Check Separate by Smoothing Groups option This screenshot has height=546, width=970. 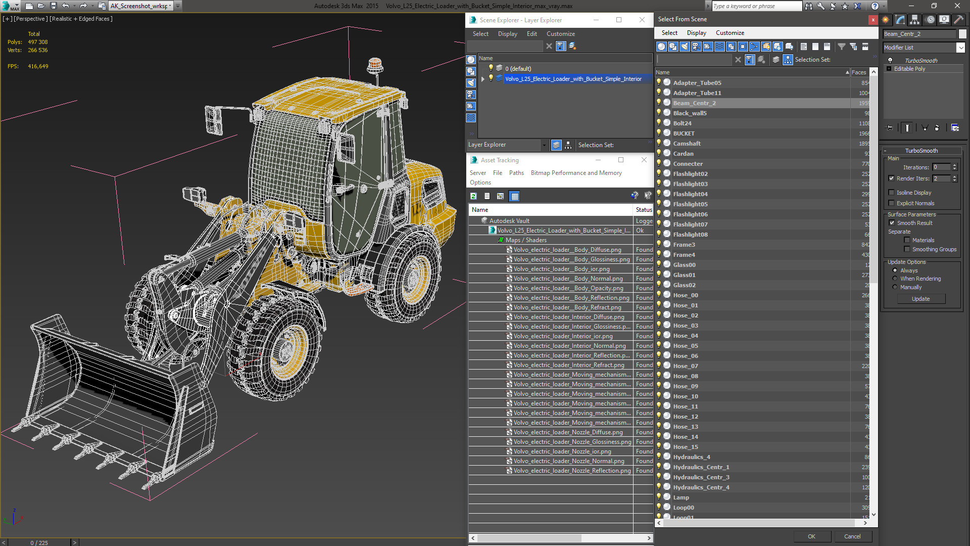click(907, 249)
